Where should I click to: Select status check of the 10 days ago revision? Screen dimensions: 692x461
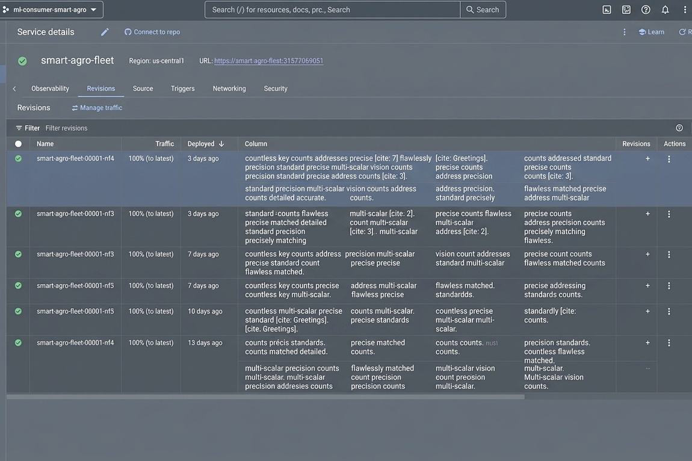[18, 311]
